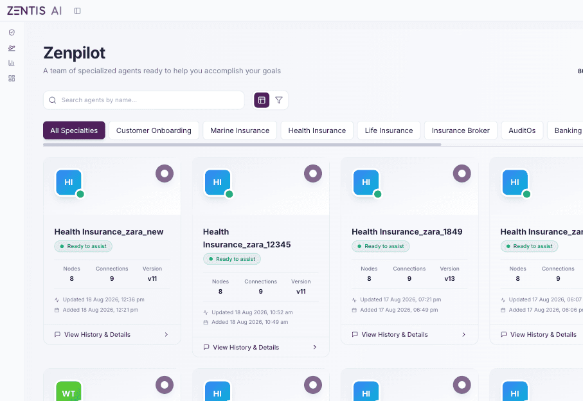Click the Health Insurance_zara_1849 card title
Image resolution: width=583 pixels, height=401 pixels.
[x=407, y=232]
